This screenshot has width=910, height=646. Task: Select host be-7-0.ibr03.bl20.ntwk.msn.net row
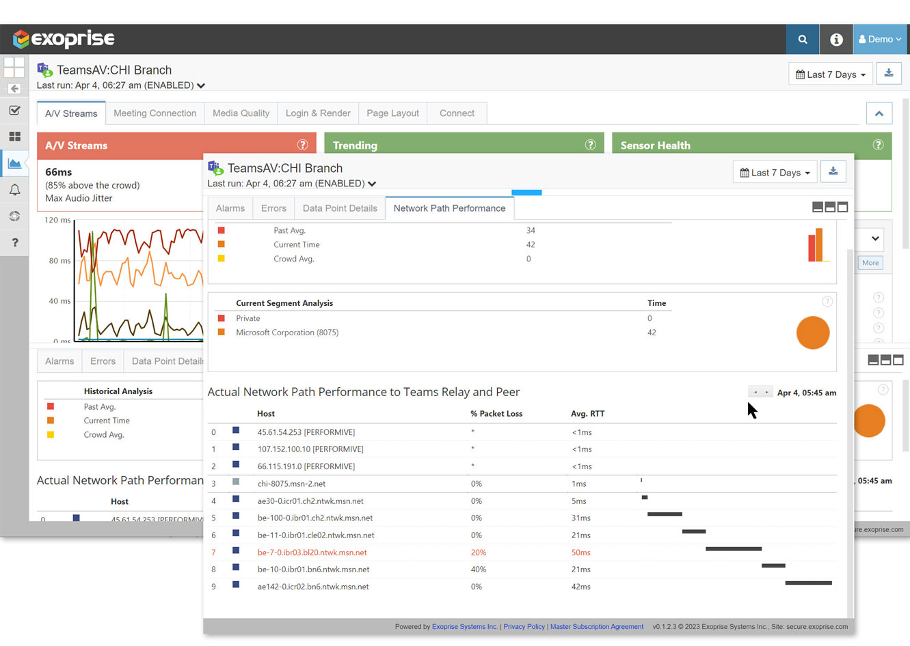(x=522, y=552)
